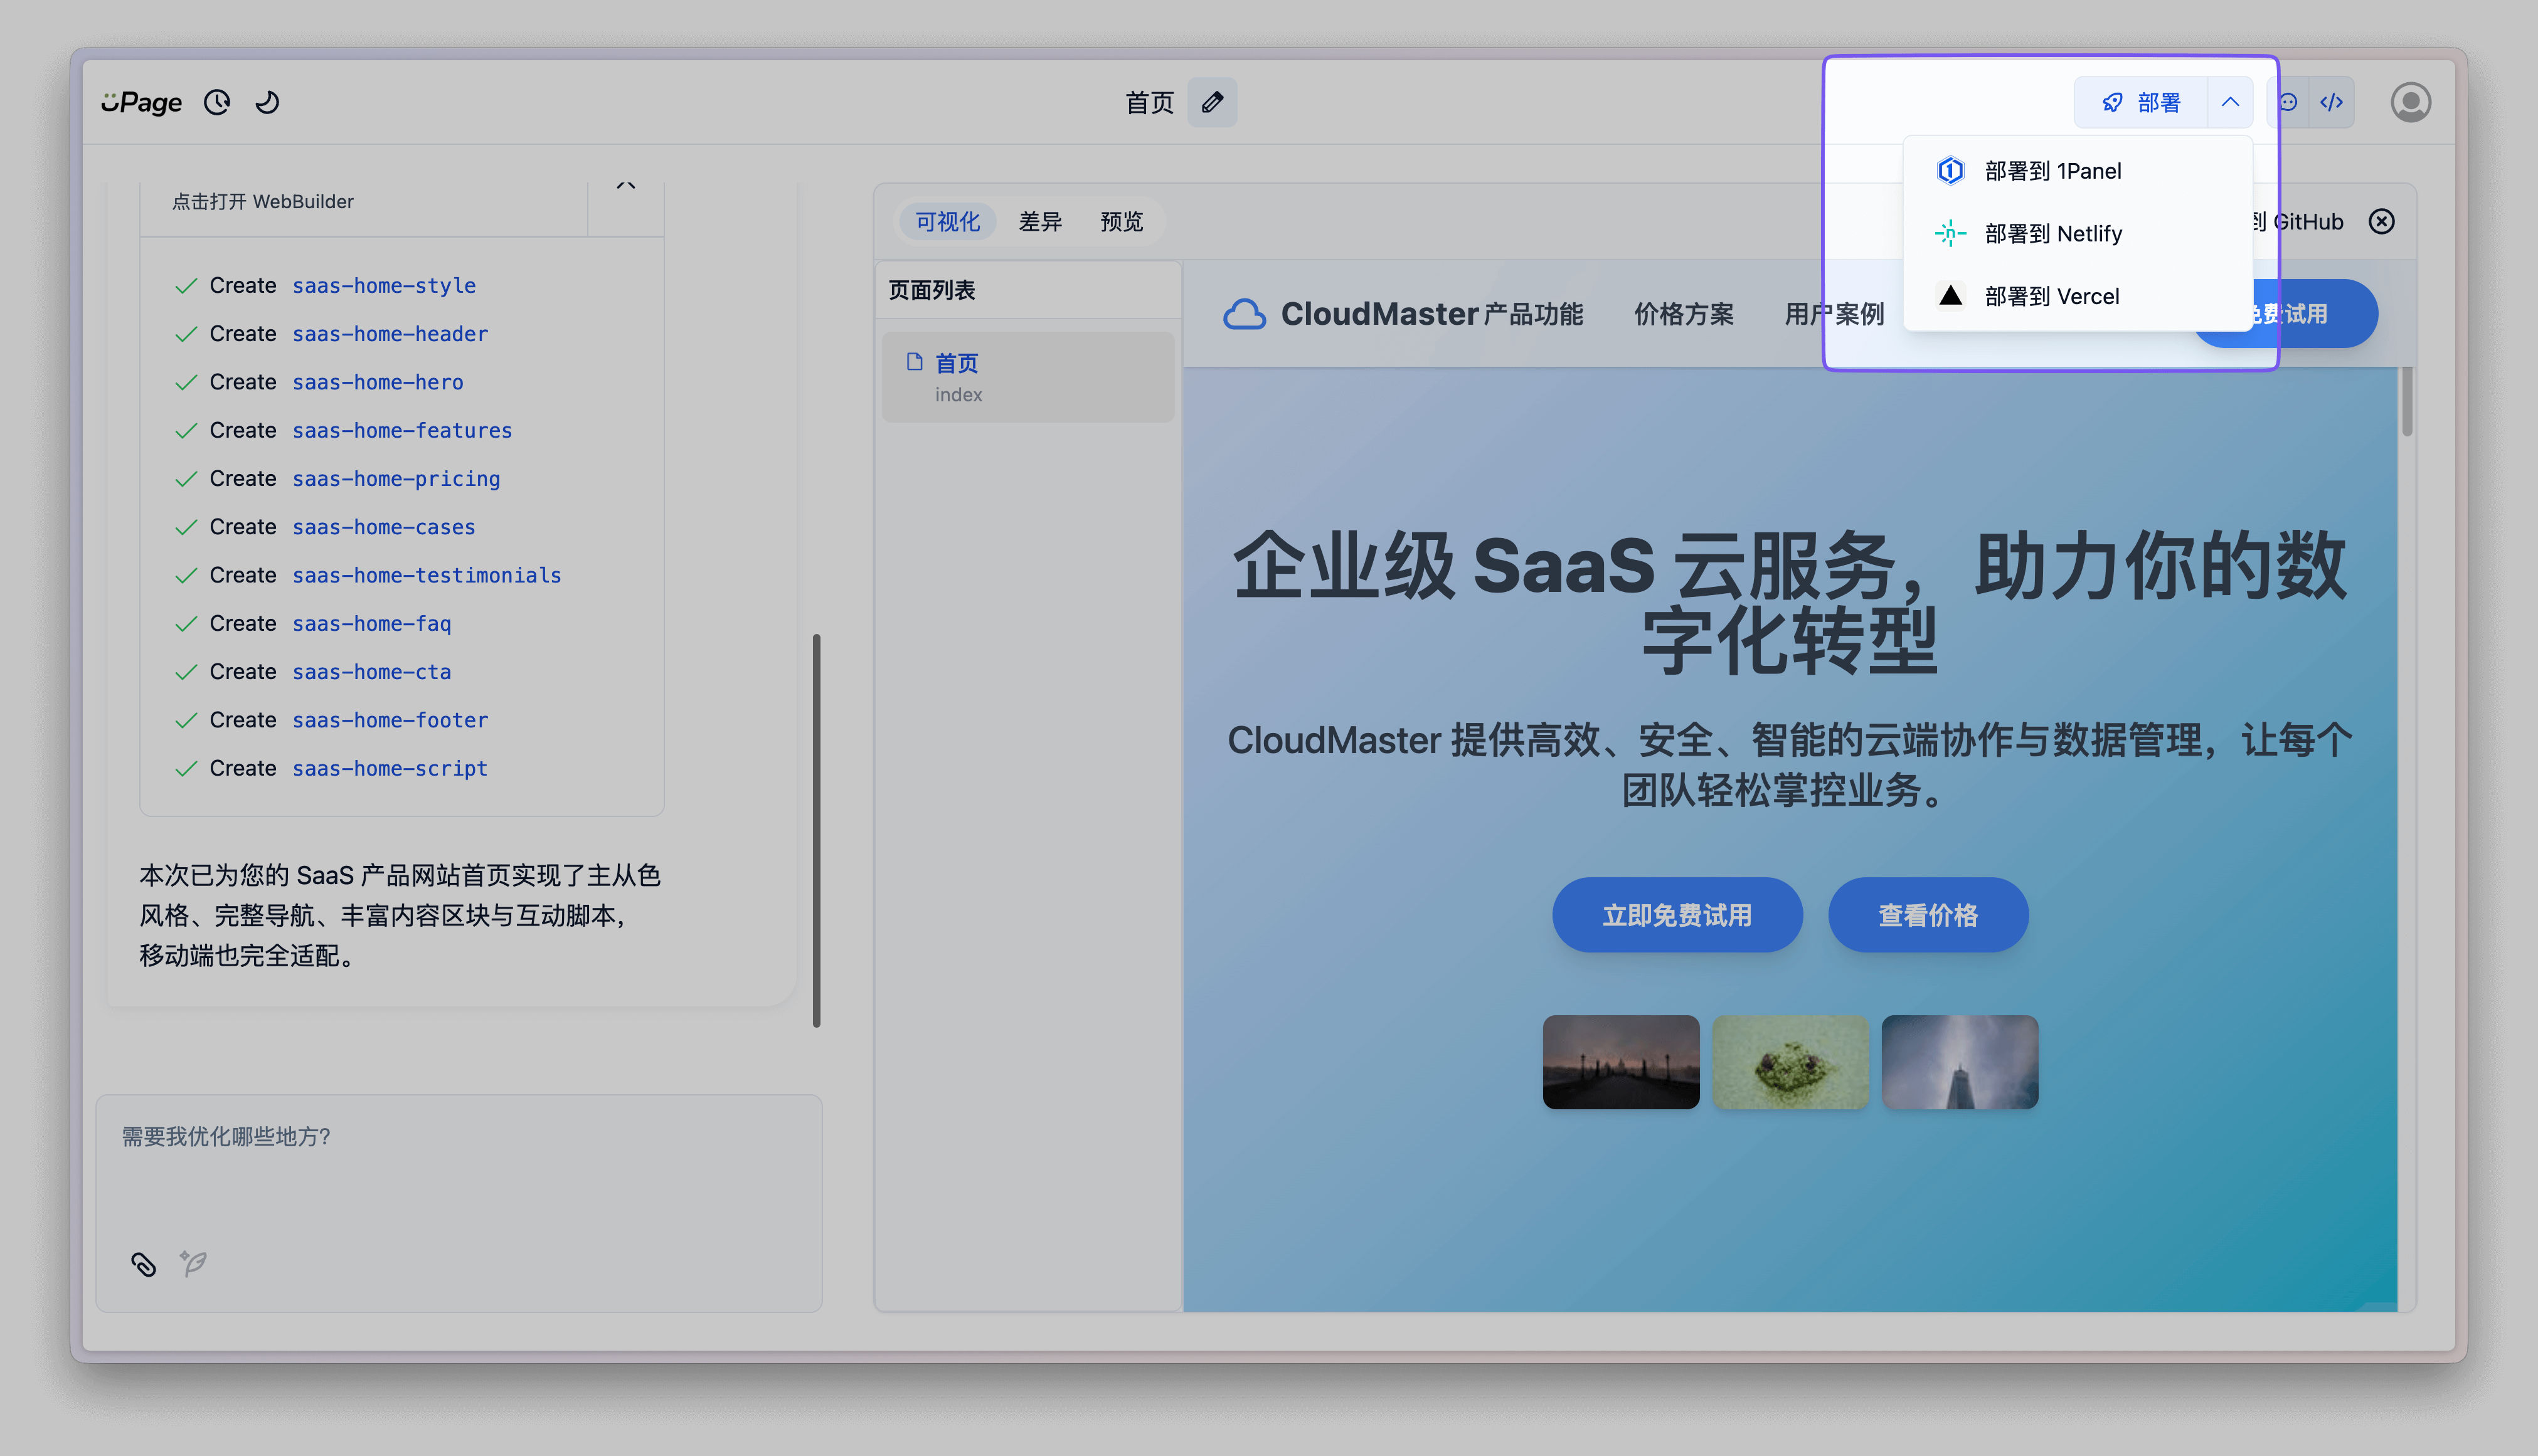The image size is (2538, 1456).
Task: Select 部署到 1Panel menu option
Action: pyautogui.click(x=2053, y=171)
